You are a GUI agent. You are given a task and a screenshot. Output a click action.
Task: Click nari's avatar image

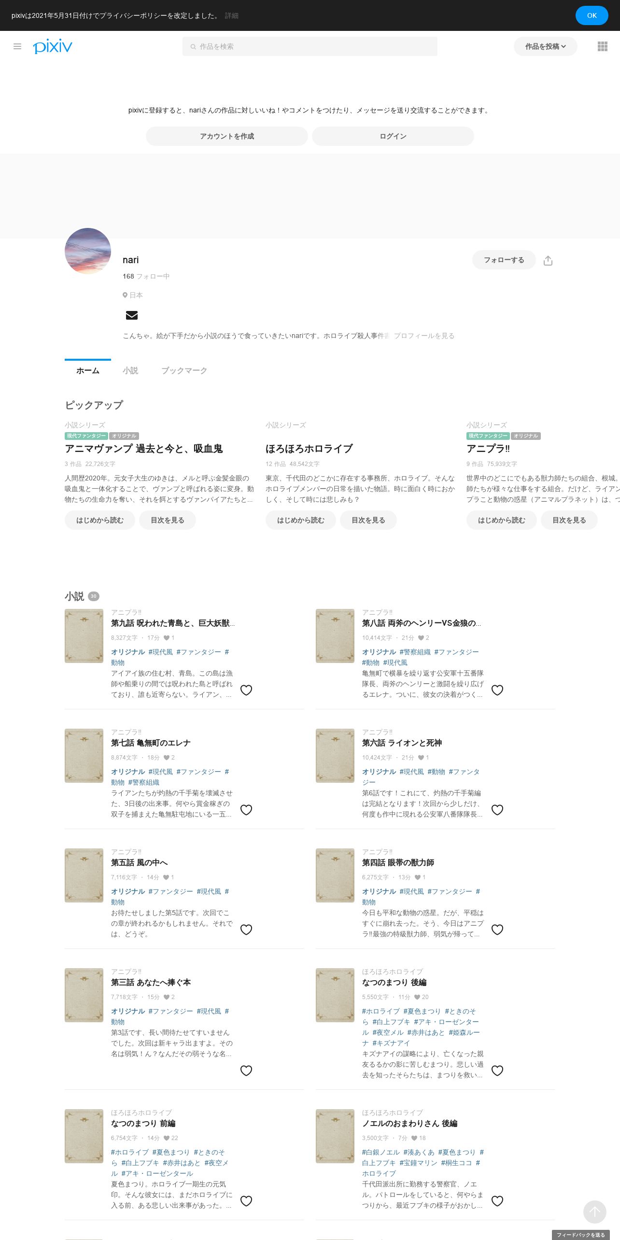(x=88, y=251)
